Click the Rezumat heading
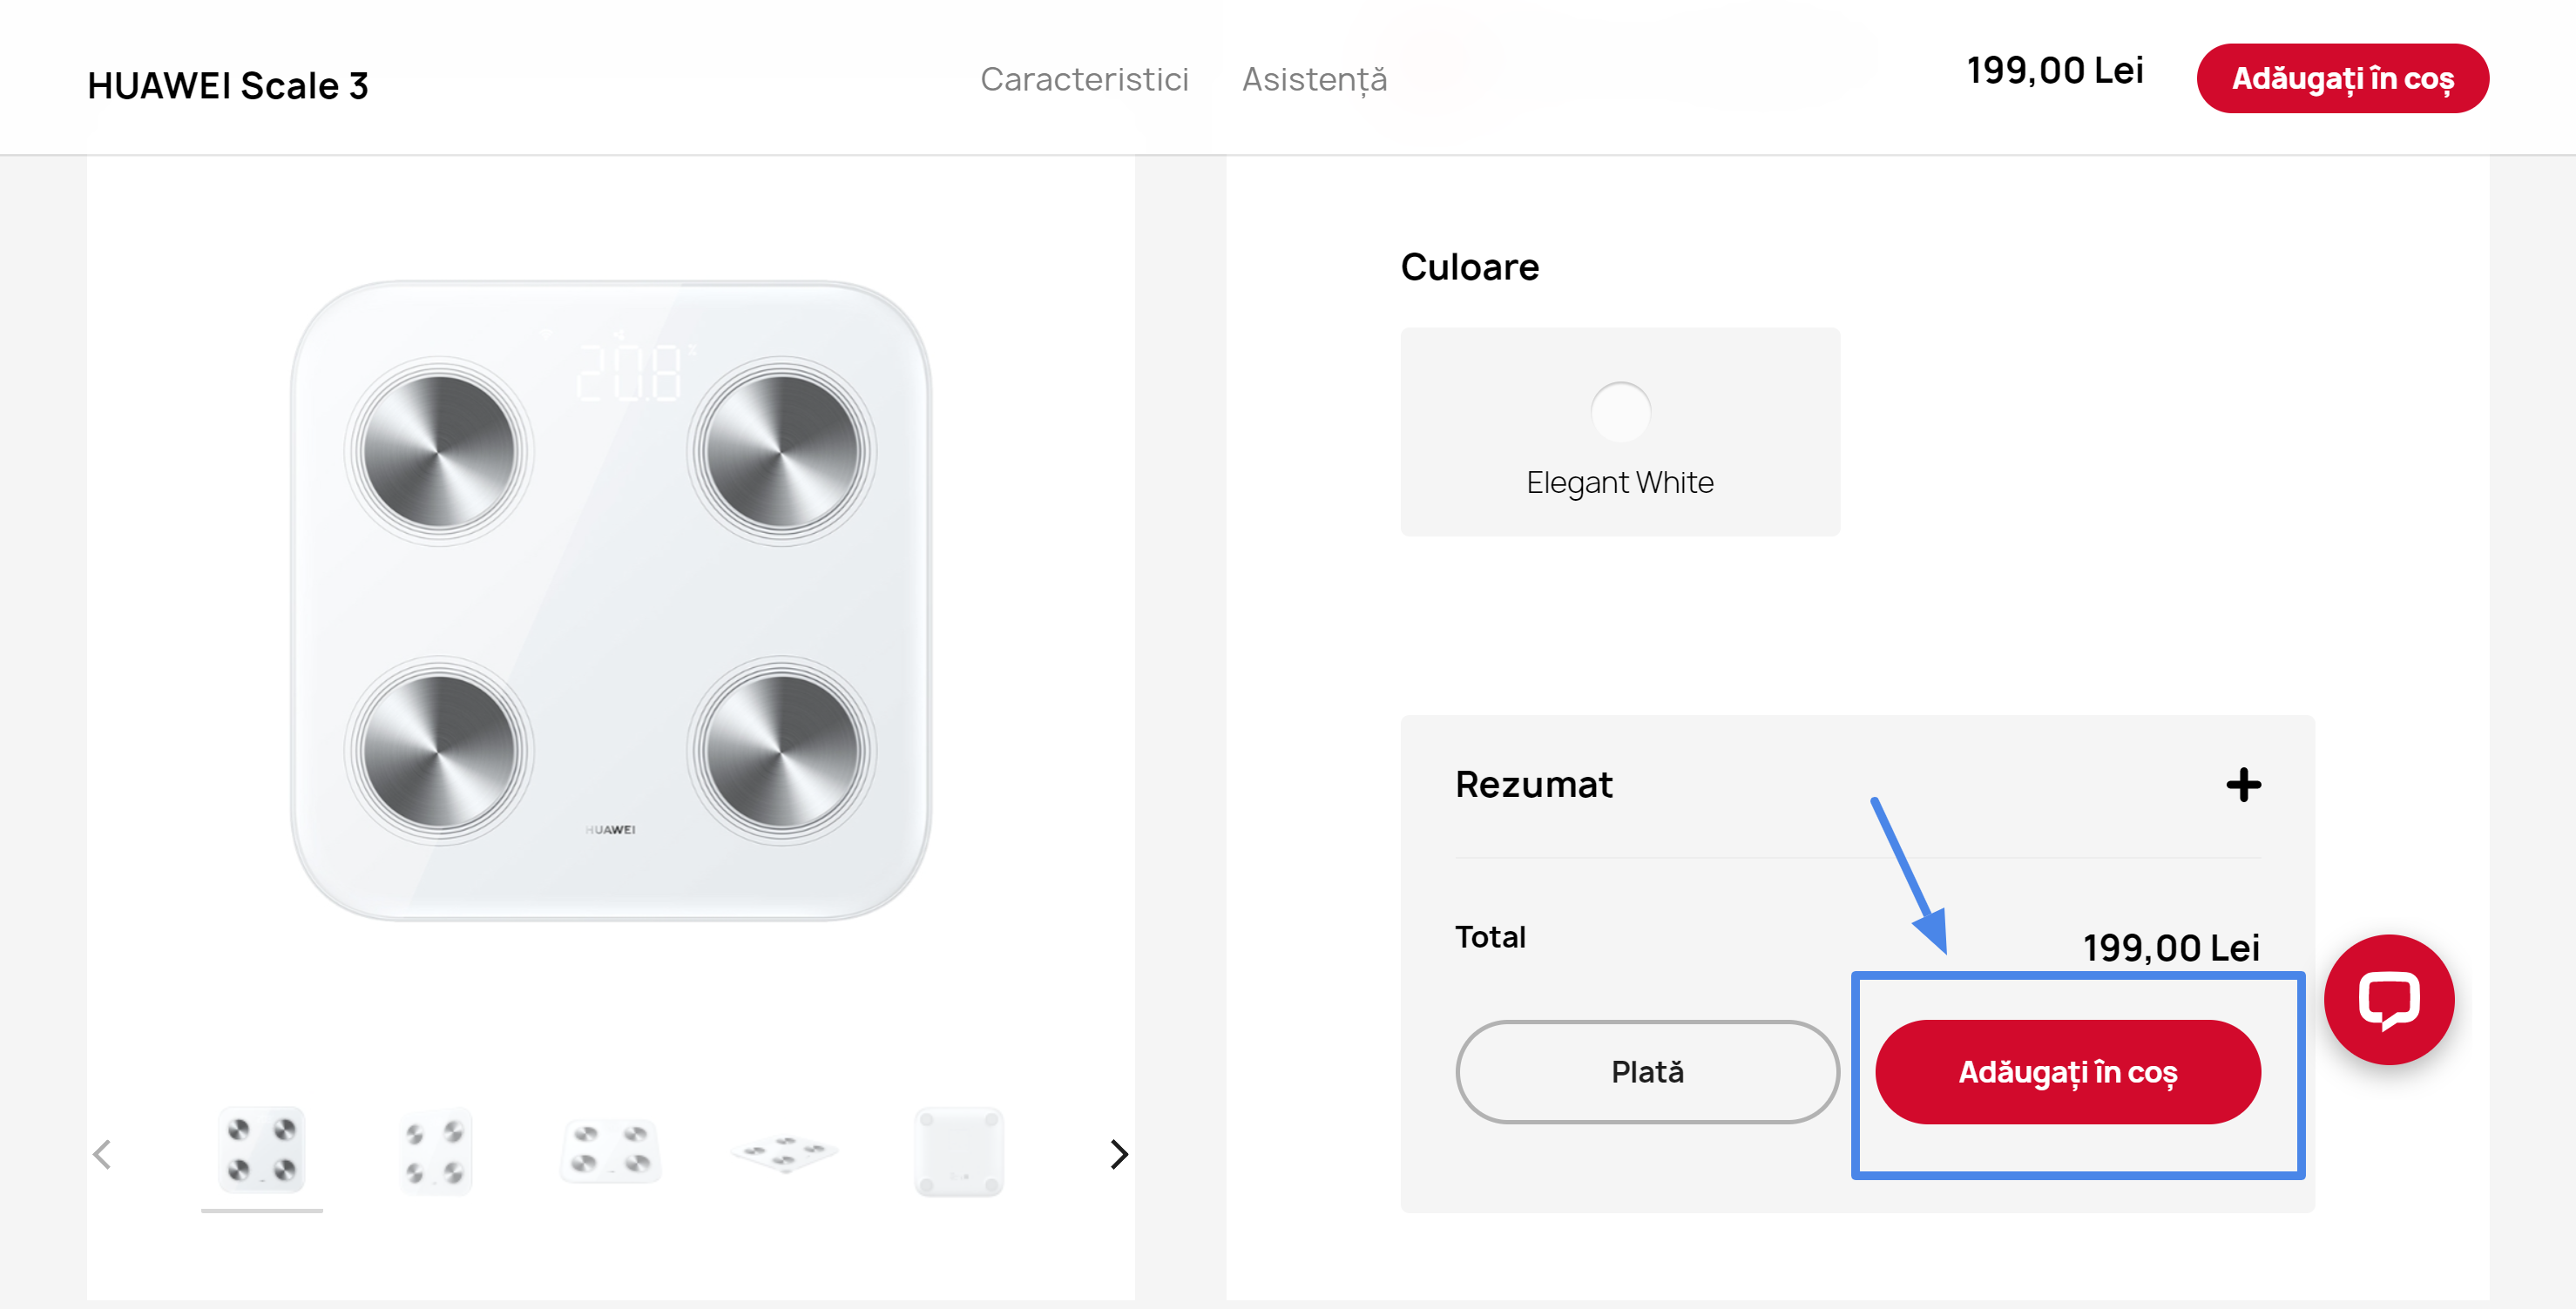 pyautogui.click(x=1533, y=785)
